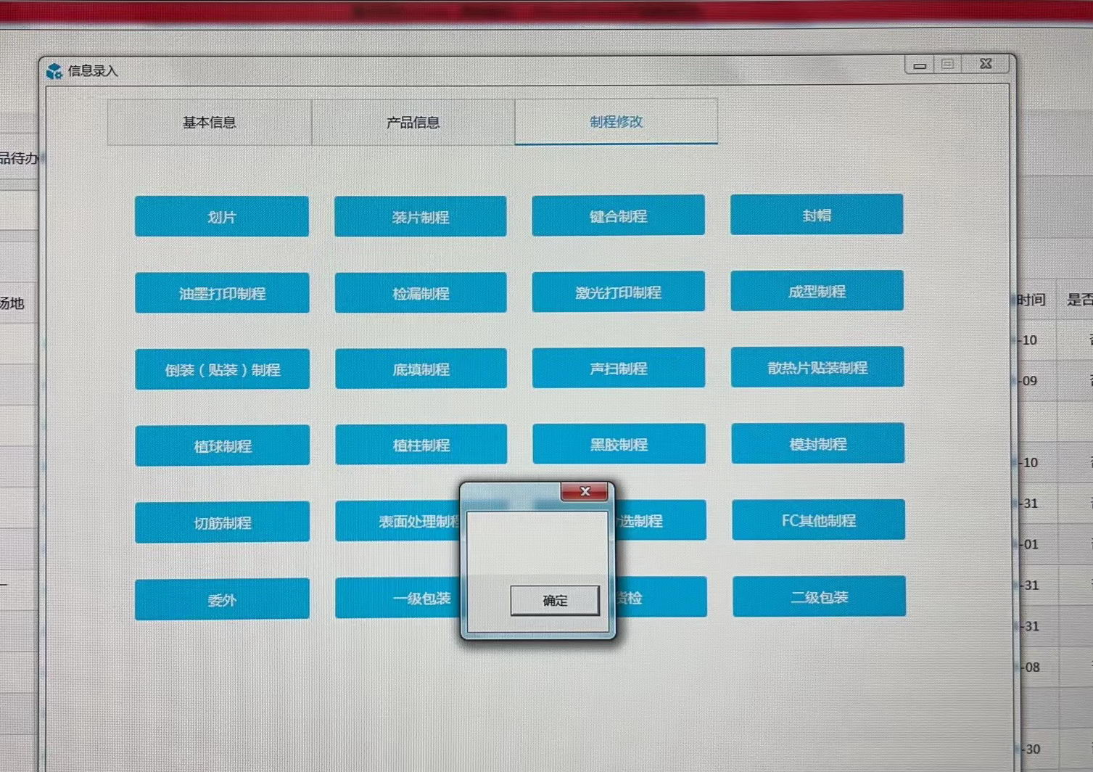Open the 模封制程 process
The image size is (1093, 772).
818,443
